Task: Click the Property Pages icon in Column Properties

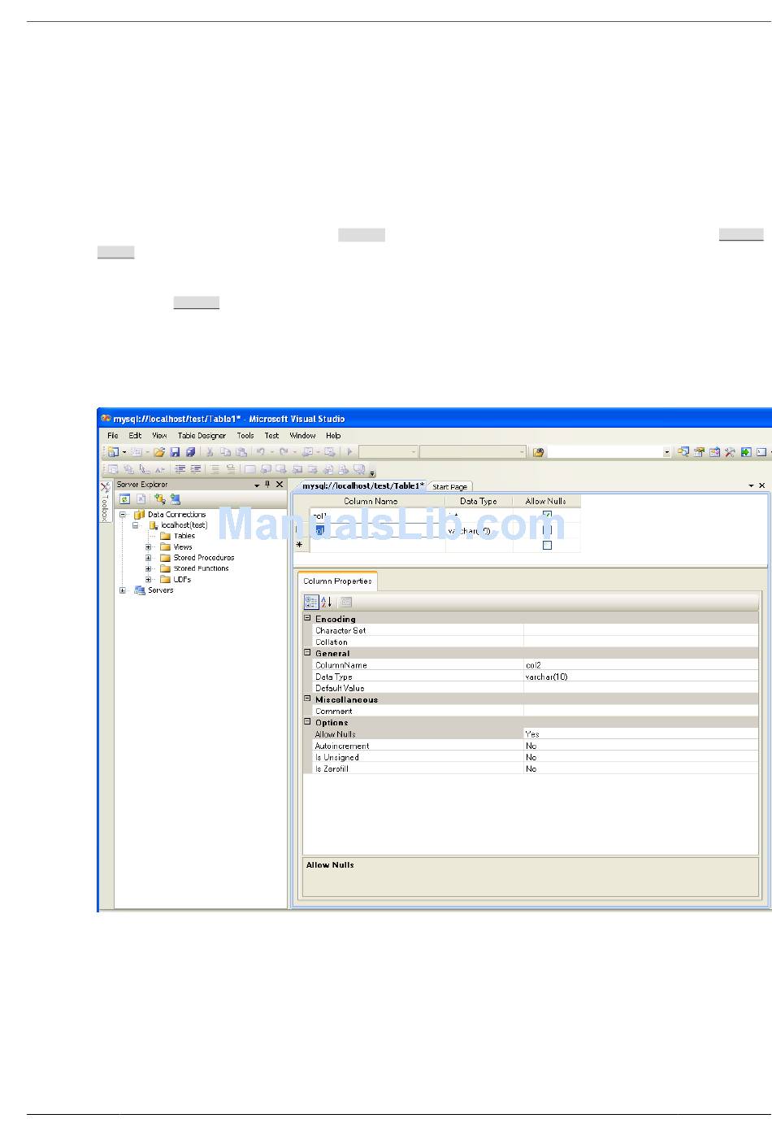Action: pyautogui.click(x=346, y=603)
